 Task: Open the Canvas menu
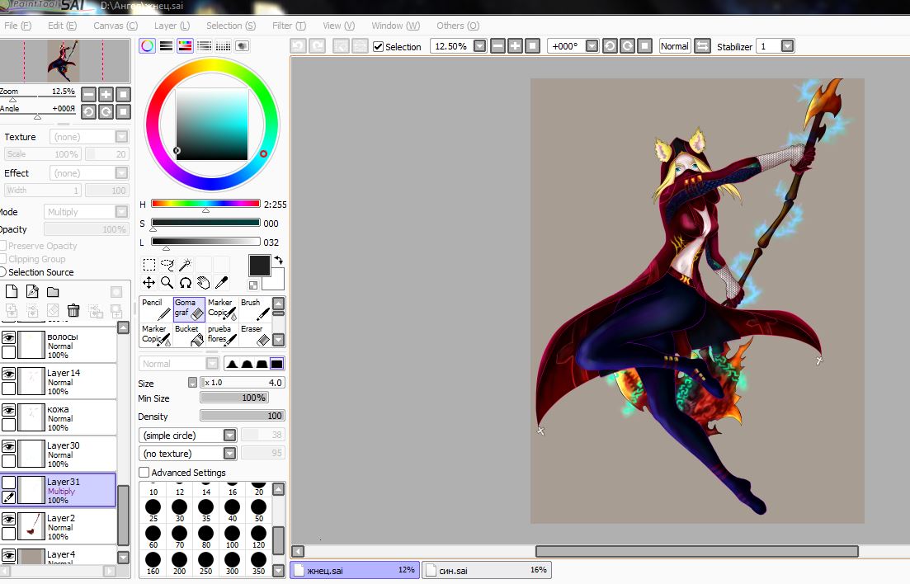(116, 26)
